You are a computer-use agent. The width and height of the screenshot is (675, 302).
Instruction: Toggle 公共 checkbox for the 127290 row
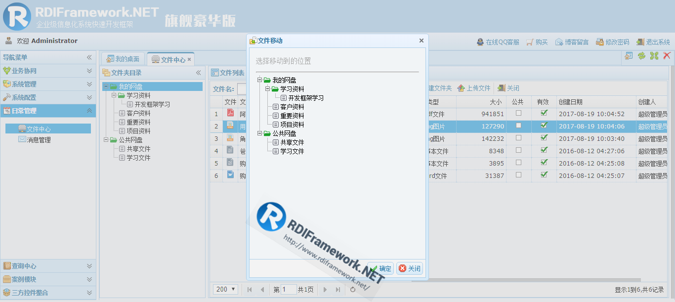(518, 126)
